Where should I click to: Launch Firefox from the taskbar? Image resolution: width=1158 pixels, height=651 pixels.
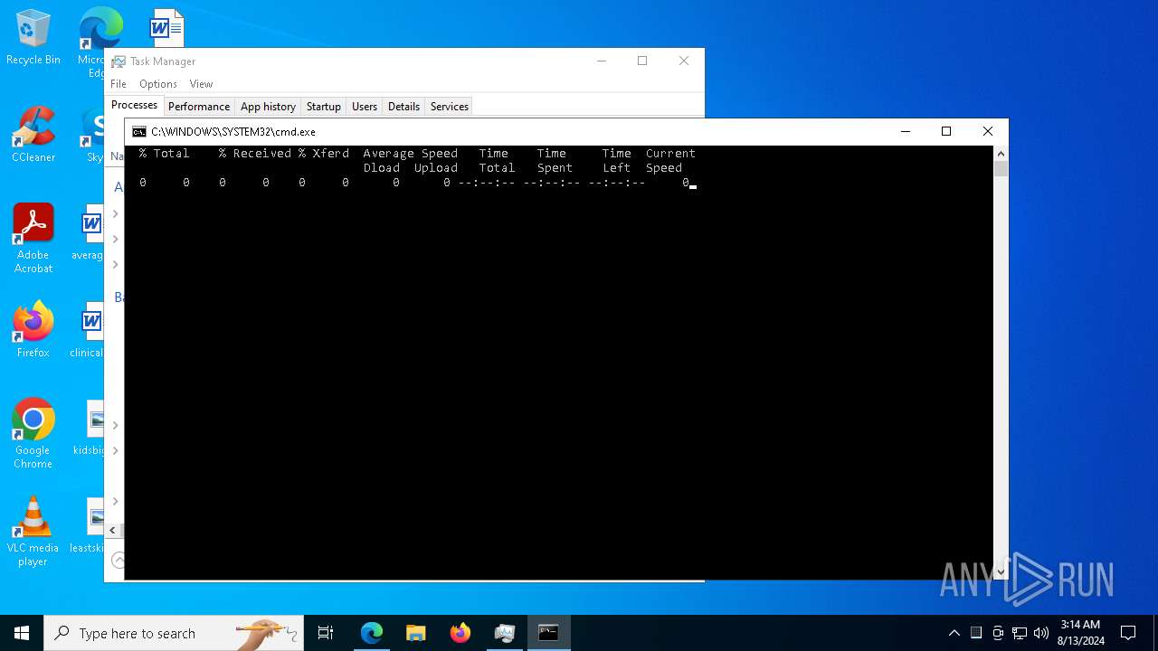coord(460,633)
